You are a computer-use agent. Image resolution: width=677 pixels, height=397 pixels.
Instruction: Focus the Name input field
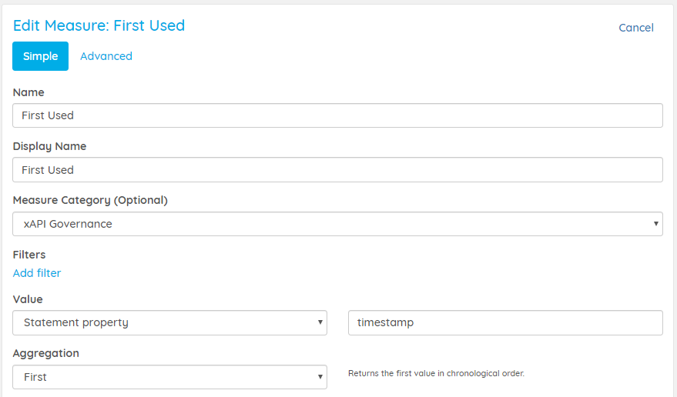click(x=337, y=115)
